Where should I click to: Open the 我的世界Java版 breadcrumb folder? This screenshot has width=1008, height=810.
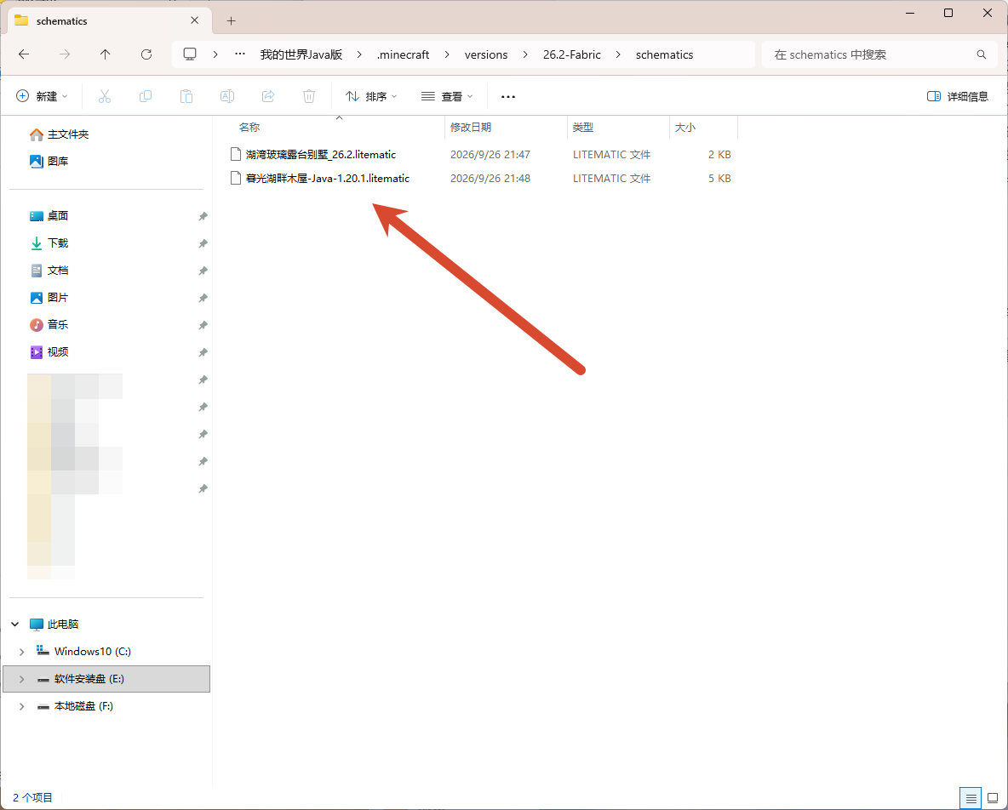coord(301,54)
